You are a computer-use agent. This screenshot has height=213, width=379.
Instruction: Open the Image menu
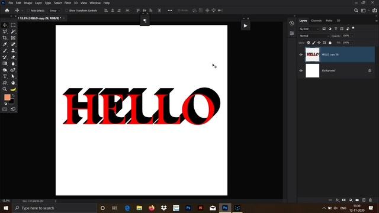28,3
